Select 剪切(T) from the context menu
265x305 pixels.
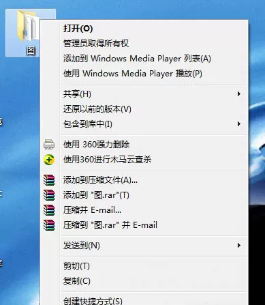76,266
